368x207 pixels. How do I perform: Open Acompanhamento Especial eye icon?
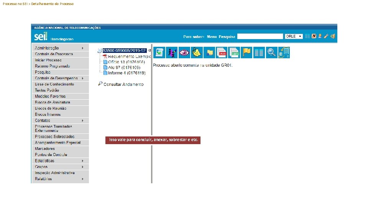184,53
